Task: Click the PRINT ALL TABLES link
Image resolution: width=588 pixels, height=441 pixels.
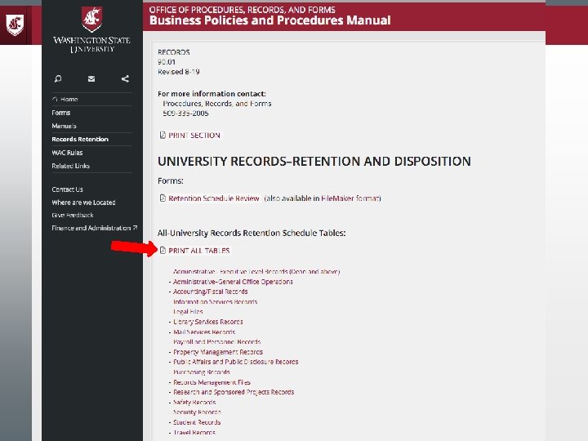Action: pos(198,251)
